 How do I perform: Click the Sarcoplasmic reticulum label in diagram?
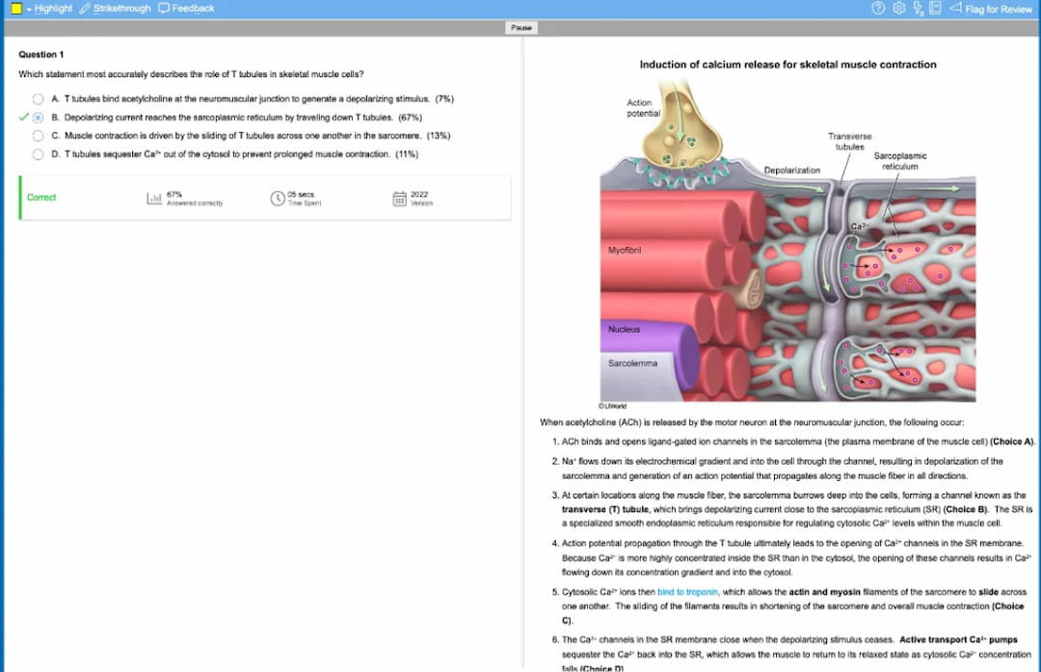tap(899, 161)
